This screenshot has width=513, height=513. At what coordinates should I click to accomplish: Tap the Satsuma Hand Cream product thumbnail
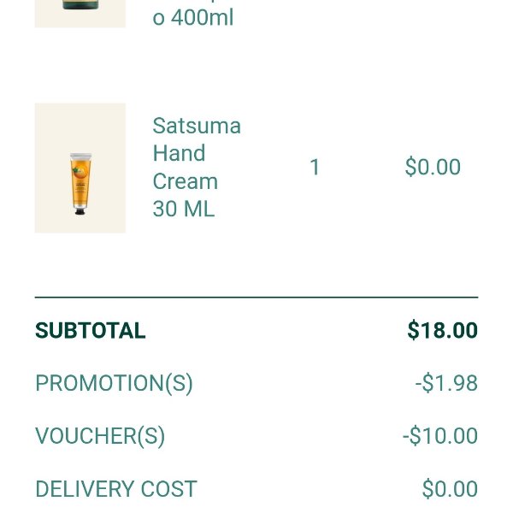80,168
